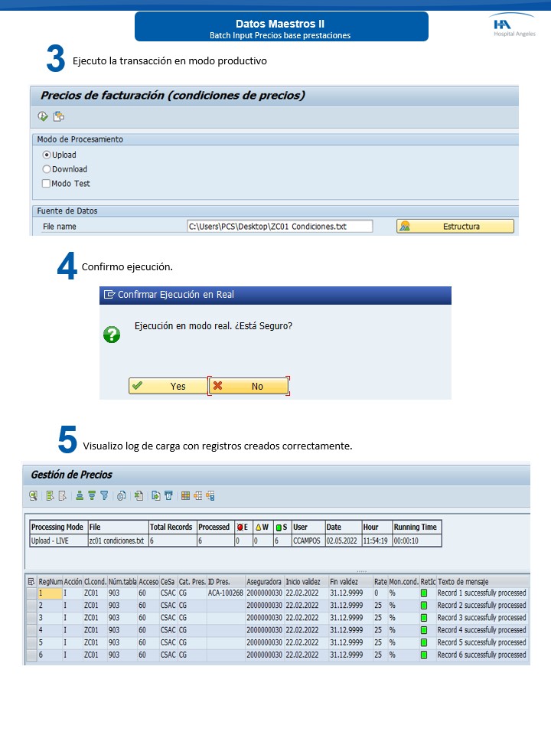Viewport: 551px width, 735px height.
Task: Click the Estructura button
Action: (x=455, y=227)
